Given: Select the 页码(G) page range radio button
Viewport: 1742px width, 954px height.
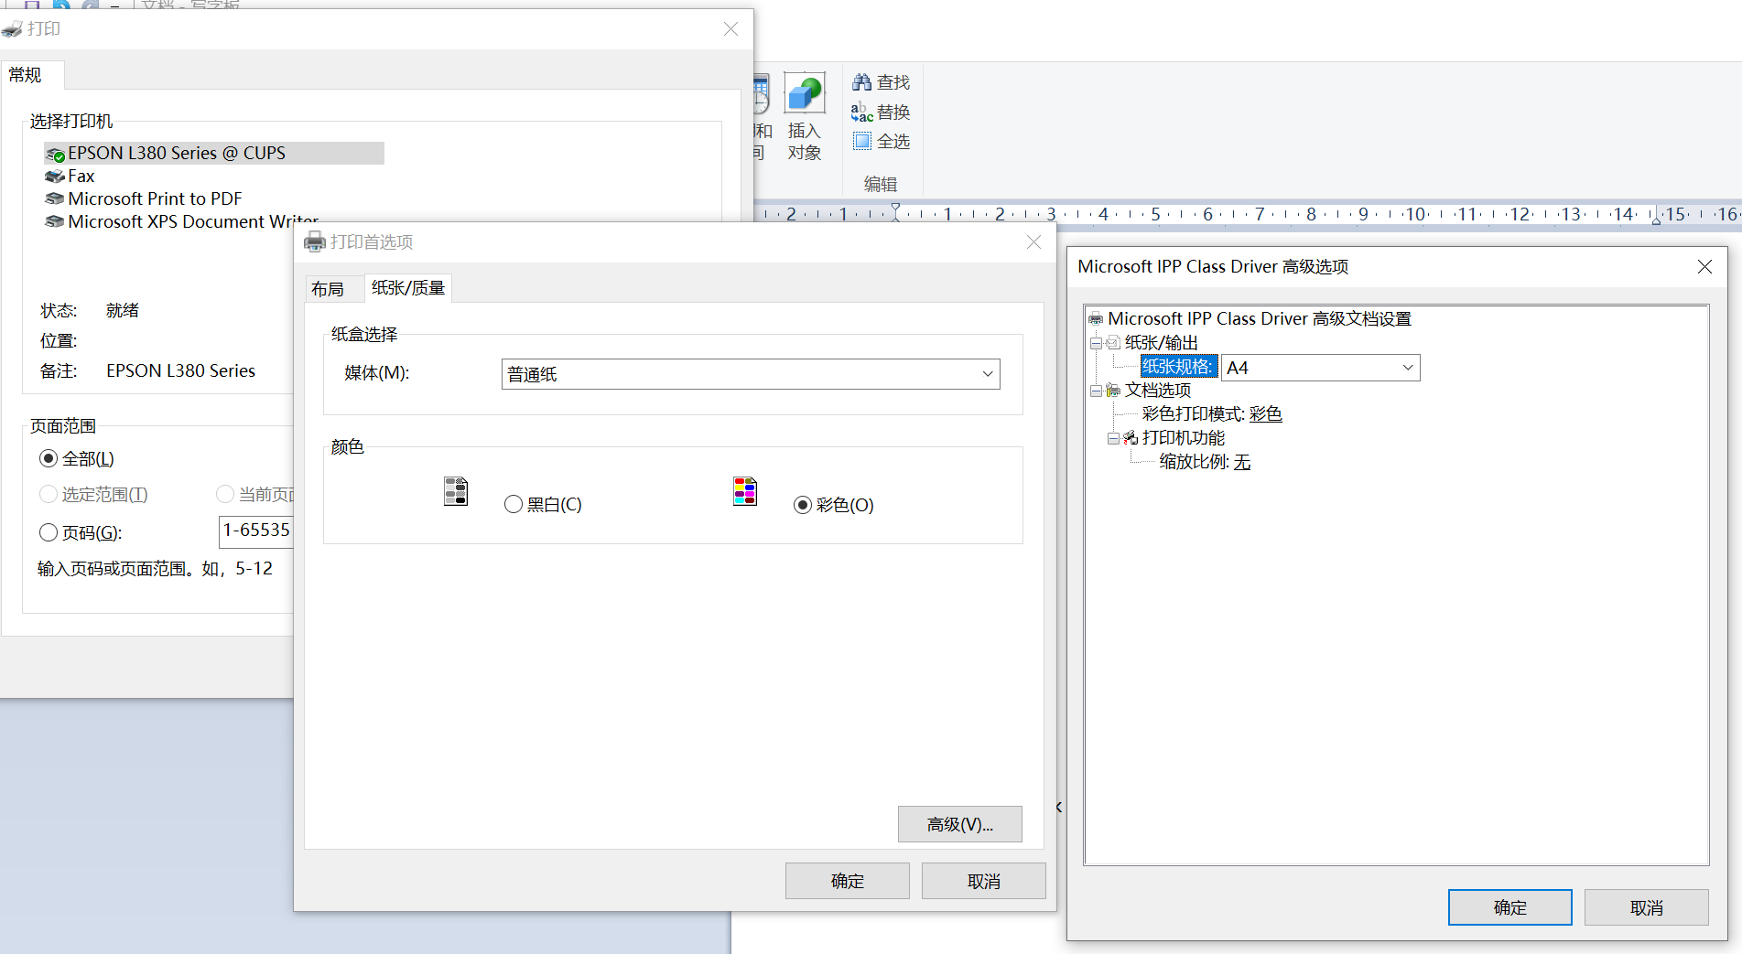Looking at the screenshot, I should click(49, 532).
